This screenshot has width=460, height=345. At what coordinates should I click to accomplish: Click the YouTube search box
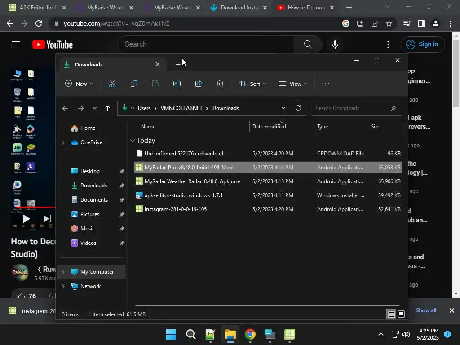[206, 44]
